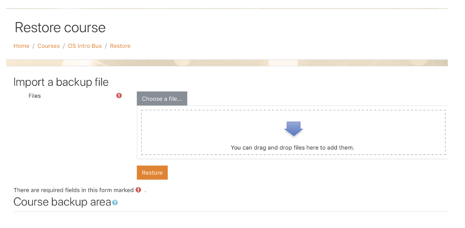
Task: Go to the OS Intro Bus course
Action: [85, 46]
